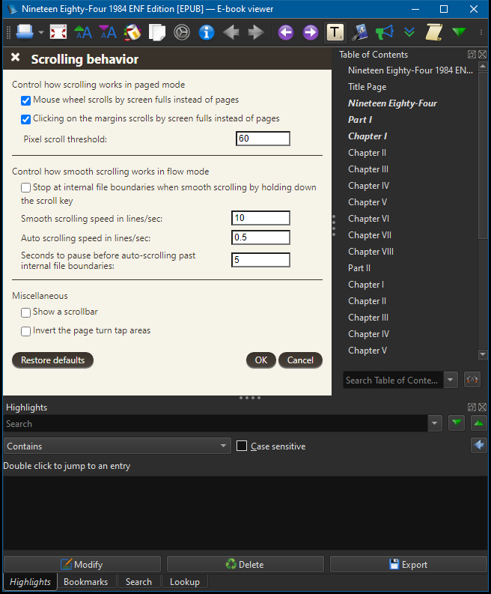
Task: Go to next page purple arrow
Action: 311,31
